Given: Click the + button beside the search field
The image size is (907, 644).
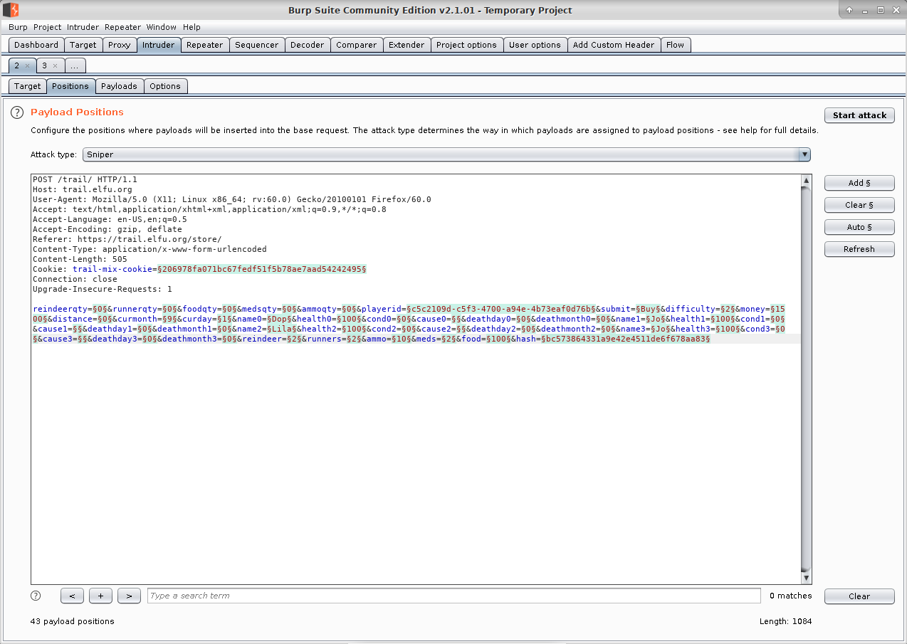Looking at the screenshot, I should coord(101,596).
